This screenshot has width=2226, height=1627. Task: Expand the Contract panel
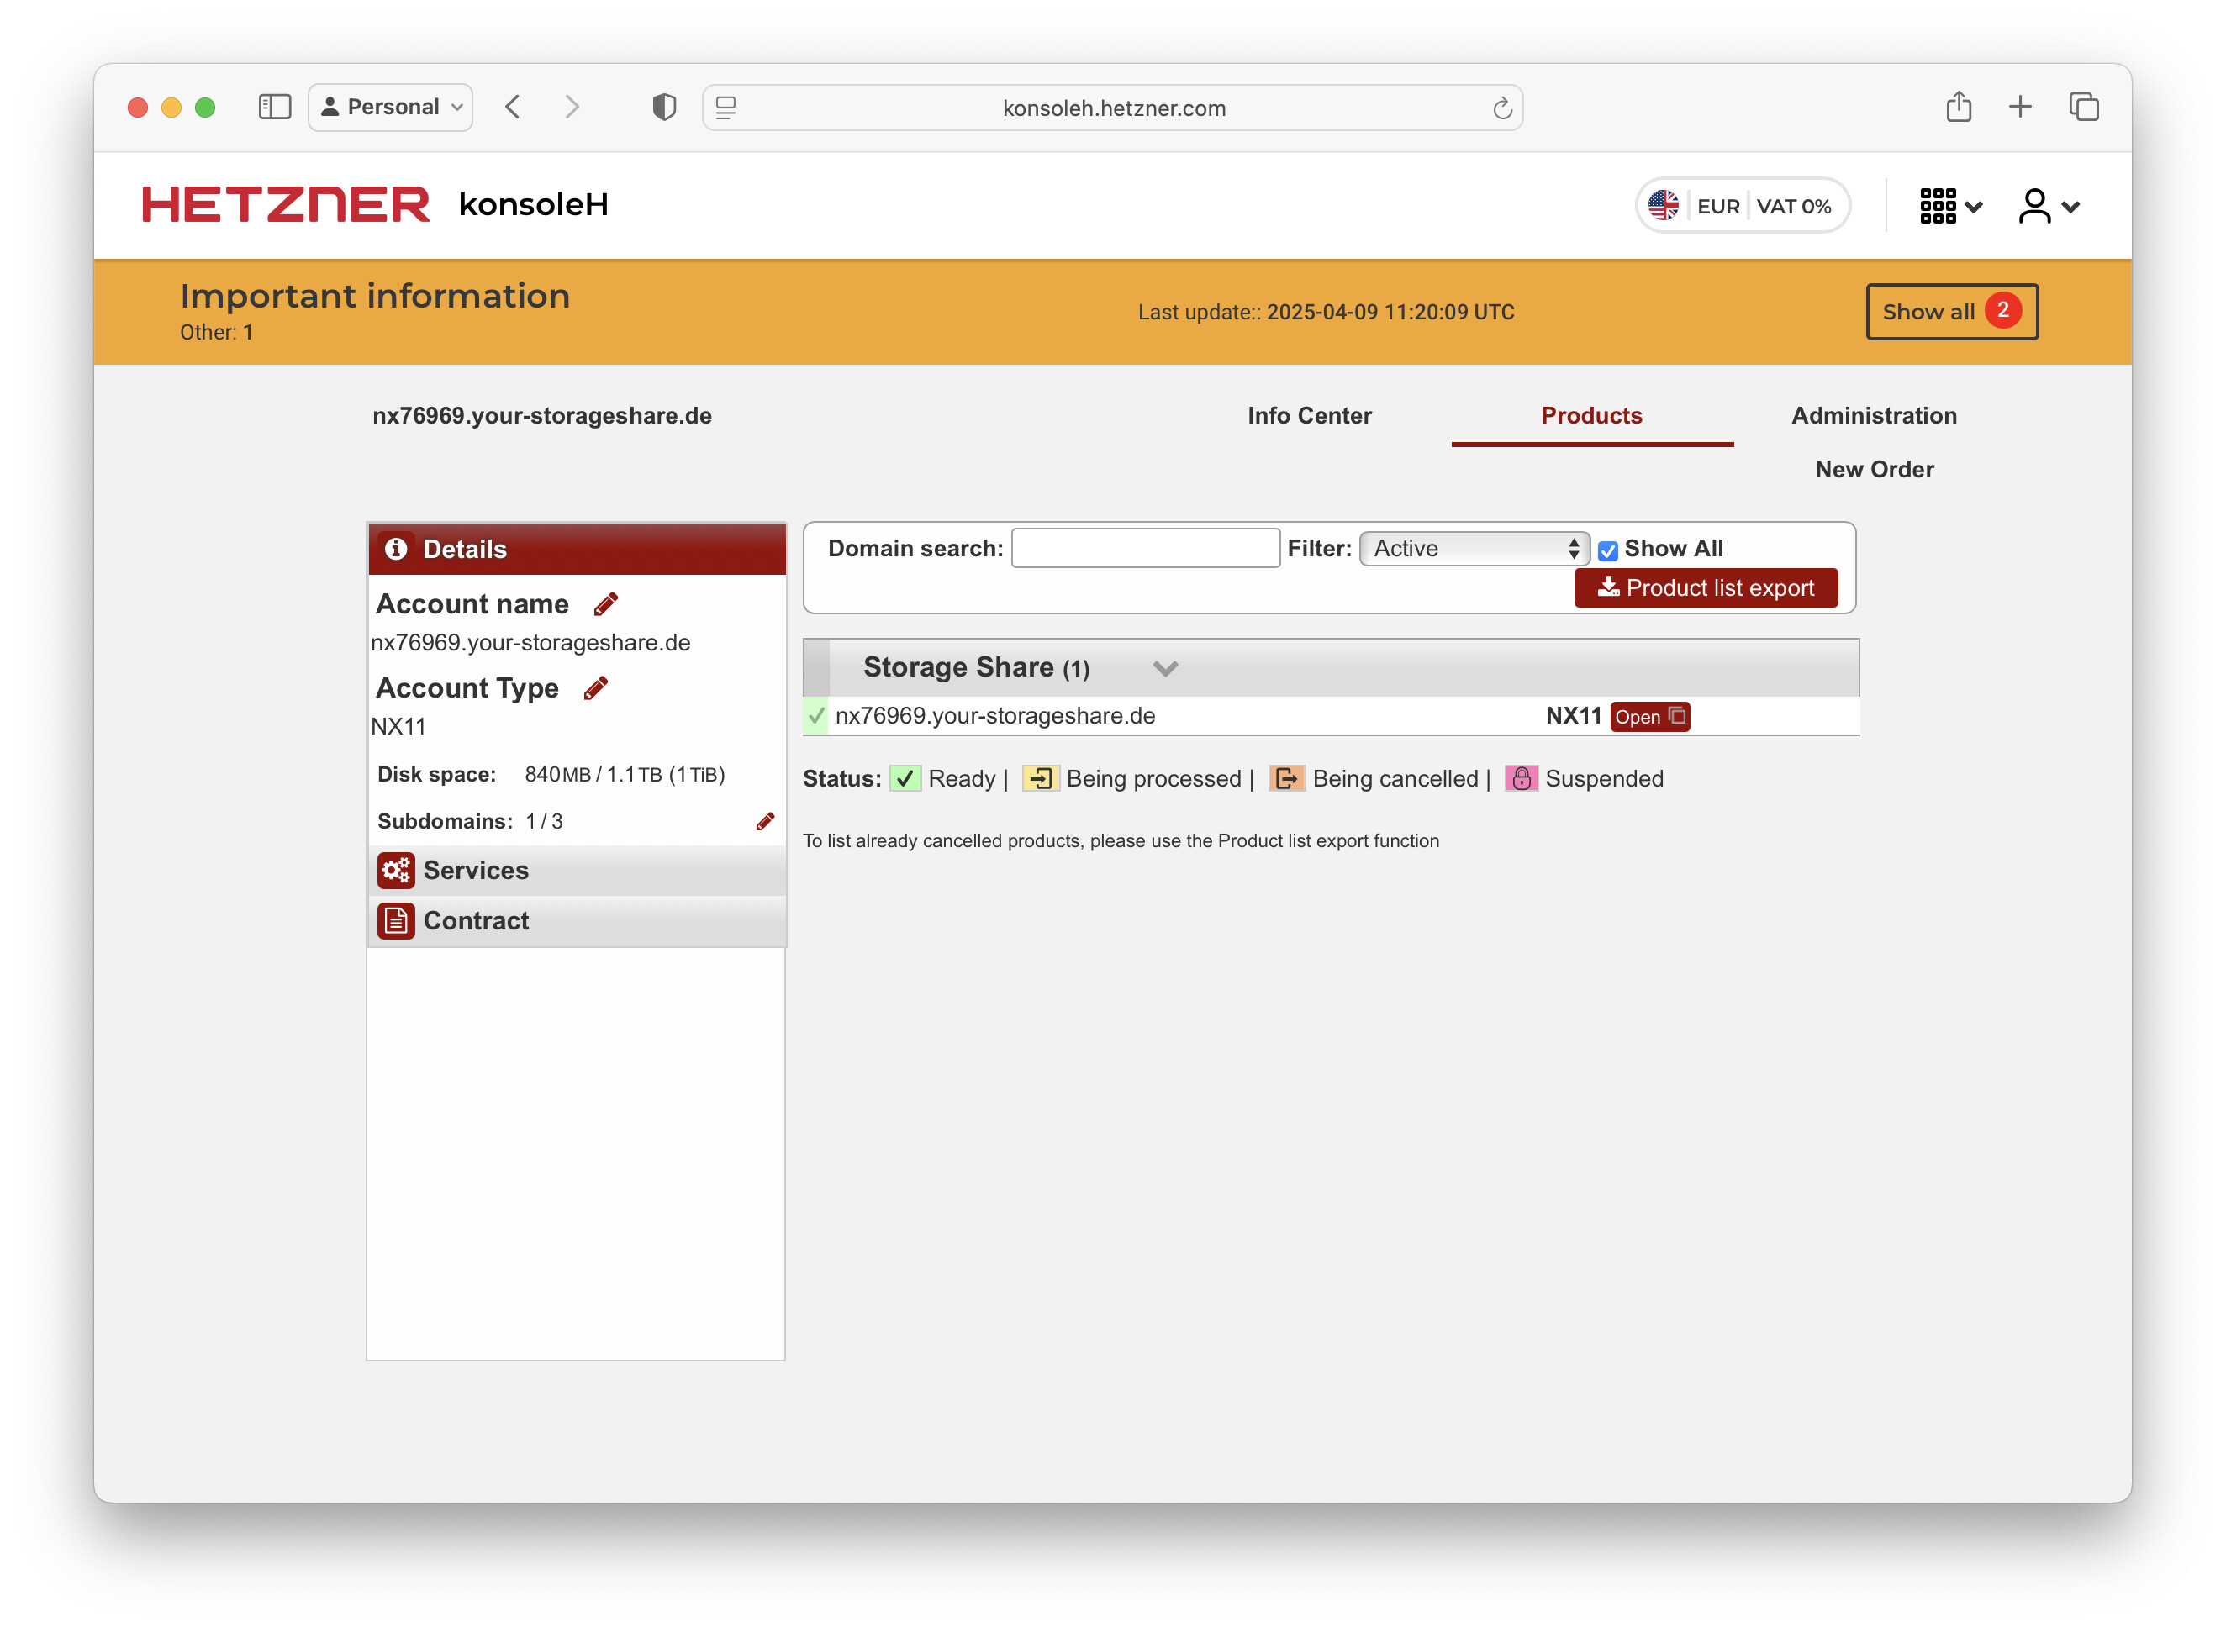(x=578, y=921)
